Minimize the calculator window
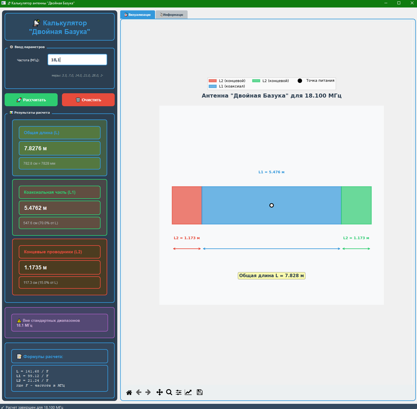Screen dimensions: 417x409 386,3
